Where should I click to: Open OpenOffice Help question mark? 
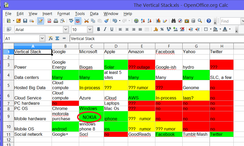click(x=209, y=21)
